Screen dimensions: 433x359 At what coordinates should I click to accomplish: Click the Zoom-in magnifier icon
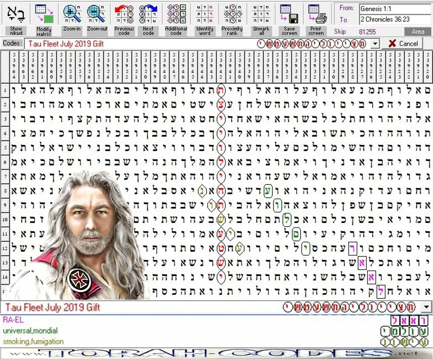click(x=72, y=14)
